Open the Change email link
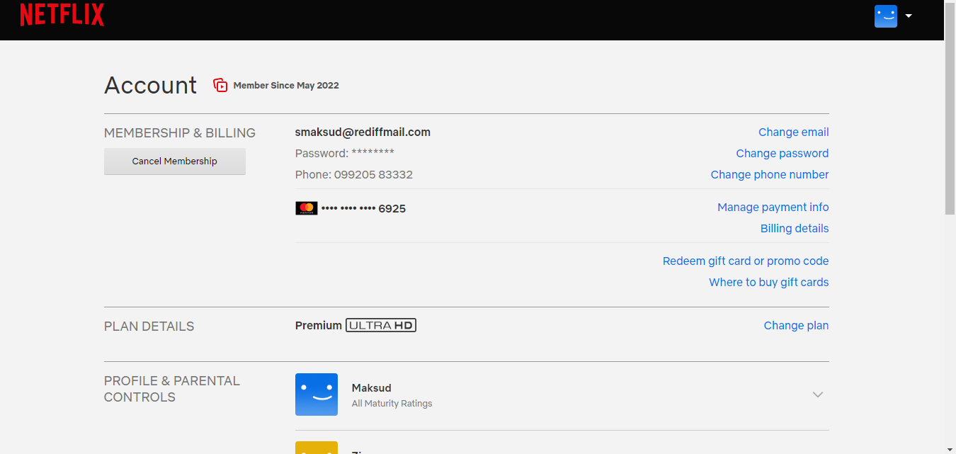 pos(794,132)
